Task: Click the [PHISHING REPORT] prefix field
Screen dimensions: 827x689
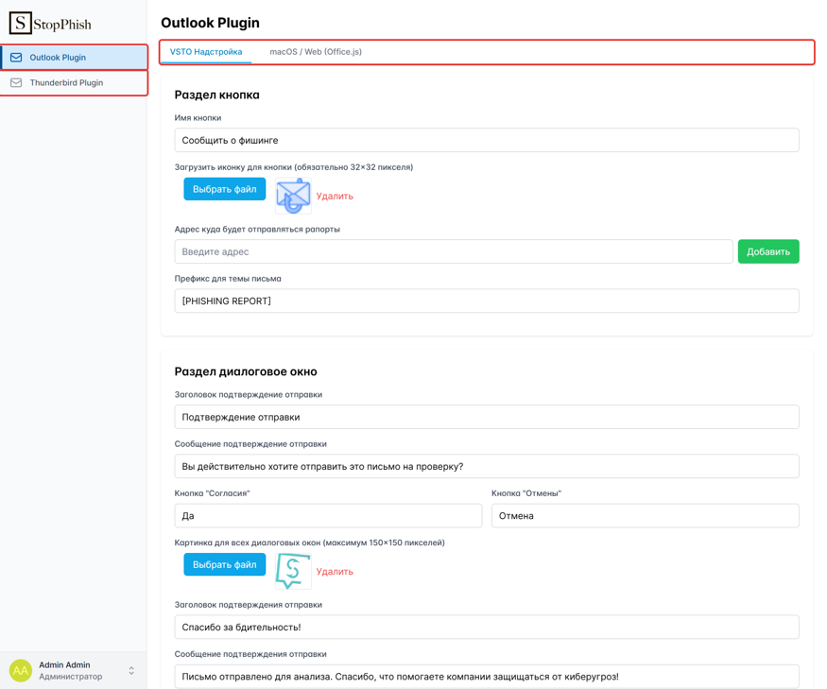Action: pyautogui.click(x=487, y=301)
